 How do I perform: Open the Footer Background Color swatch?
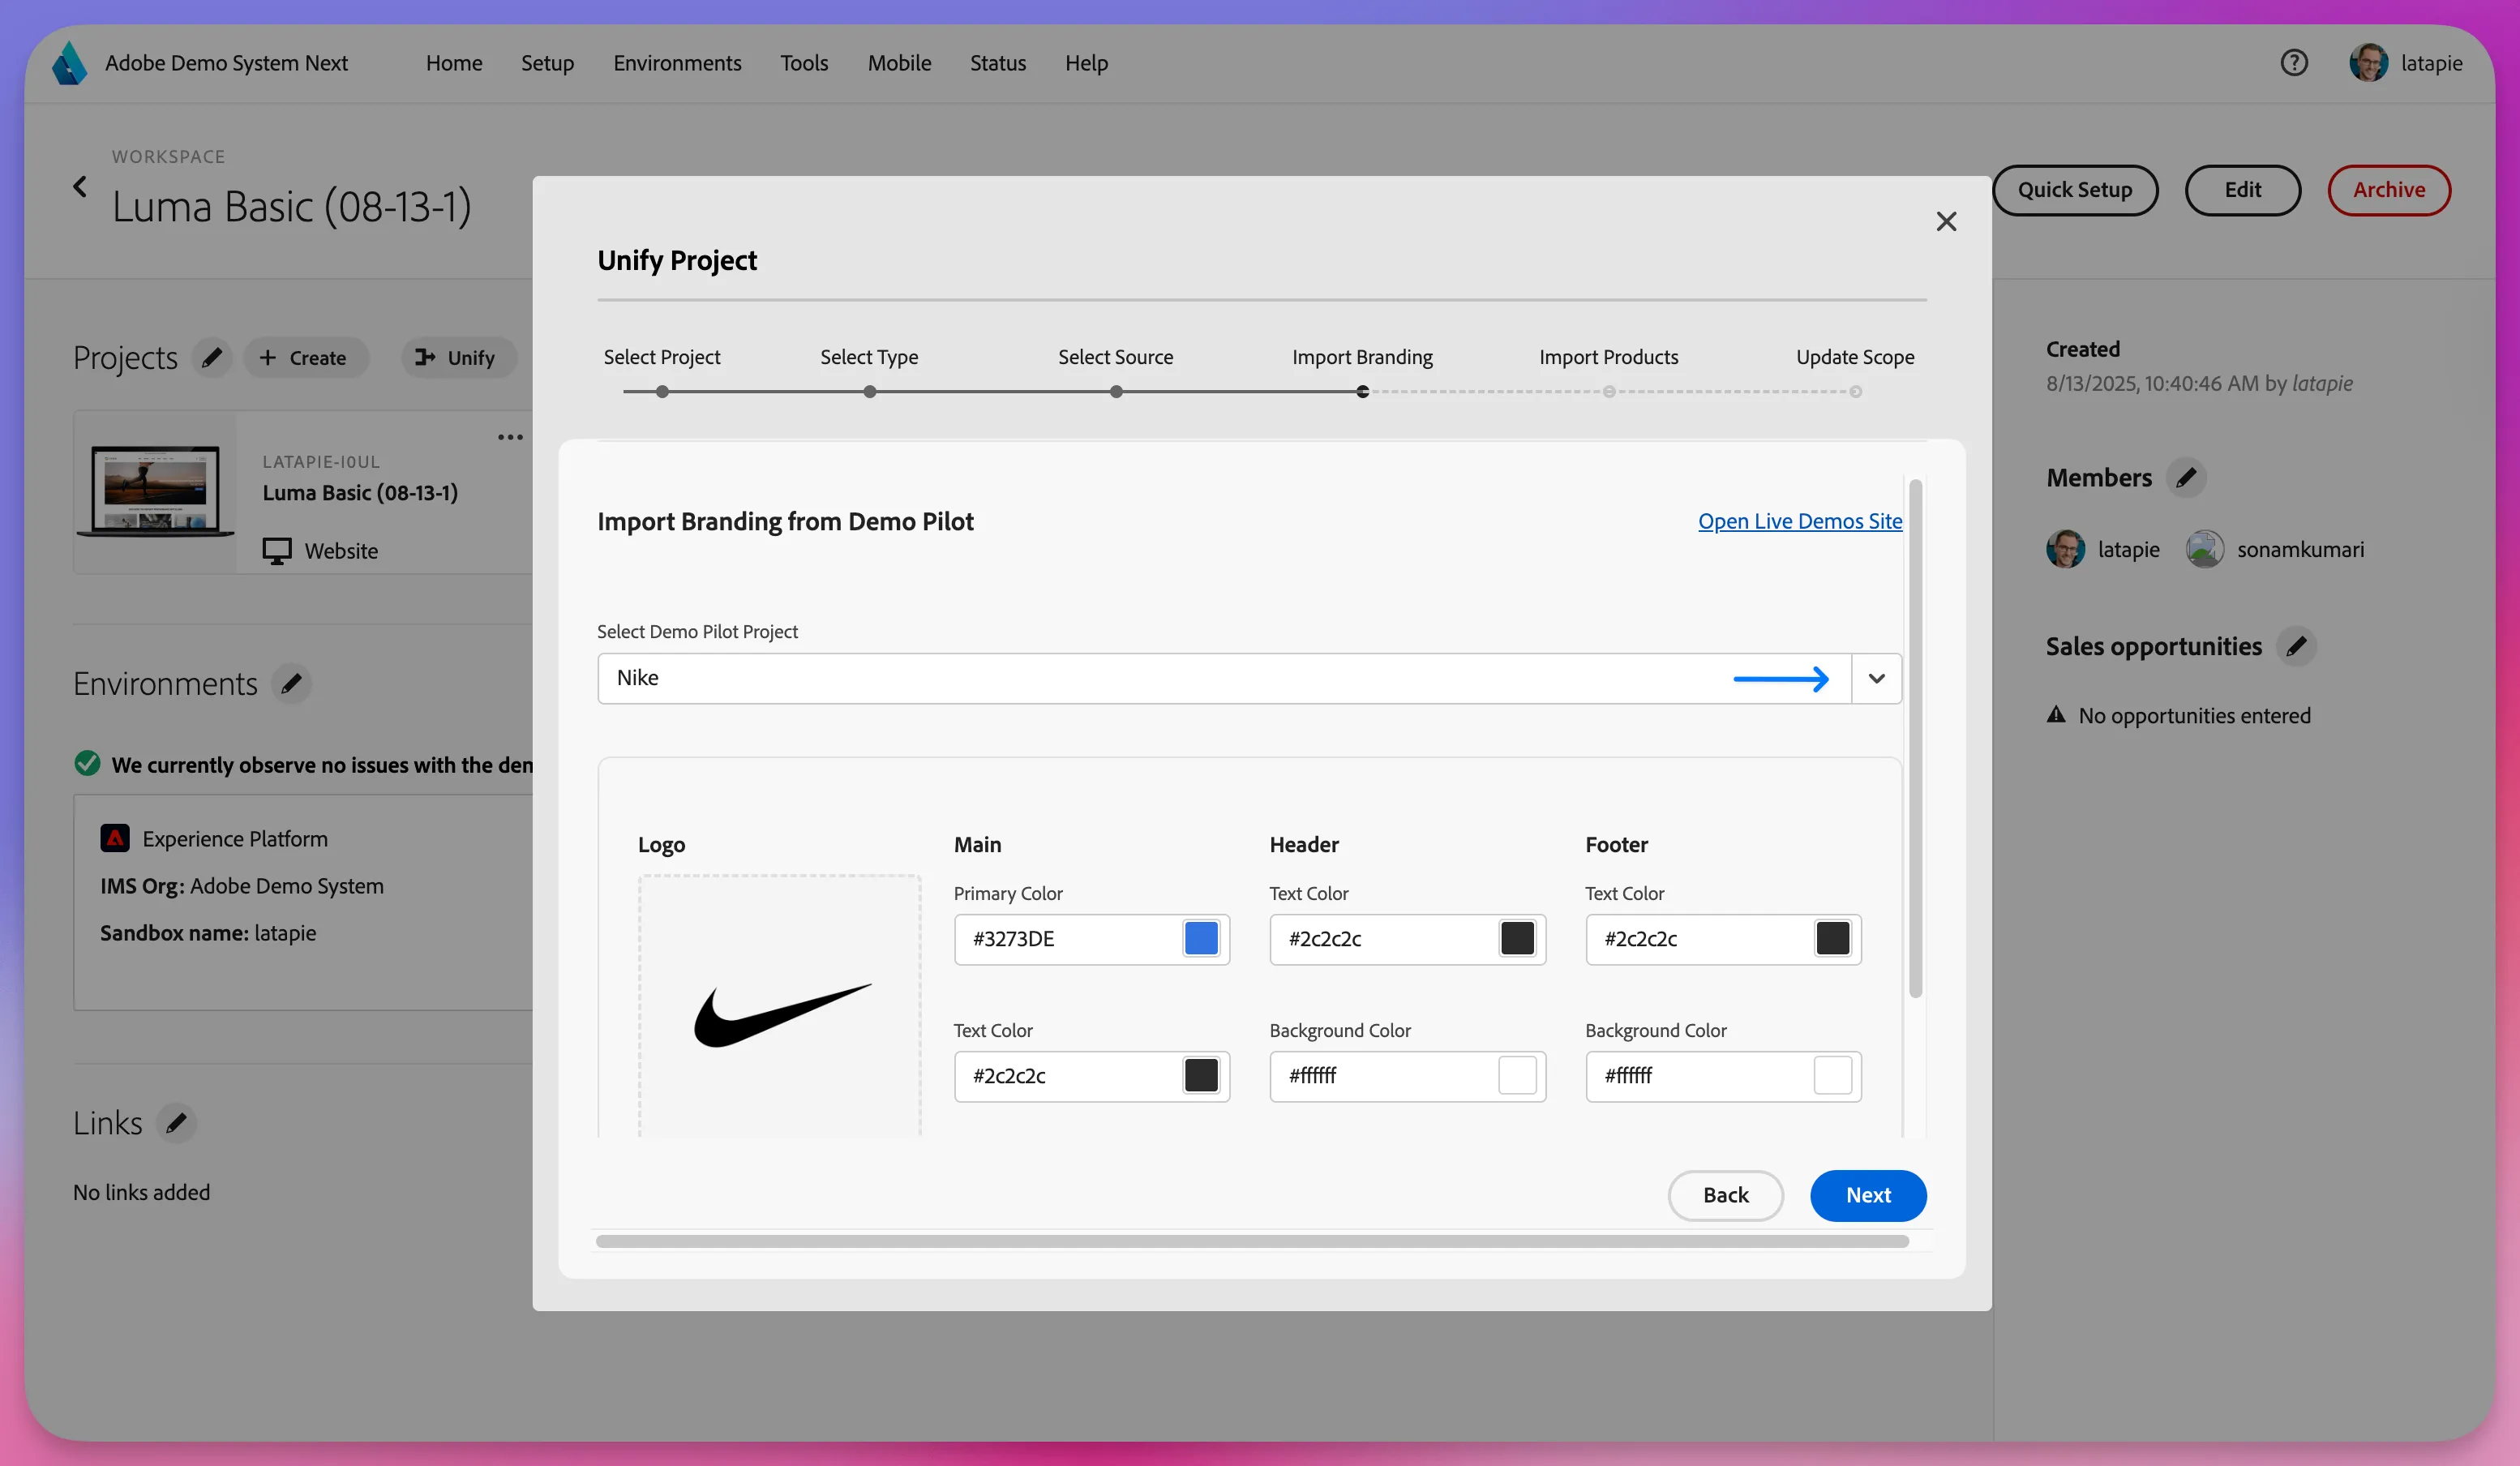pyautogui.click(x=1833, y=1076)
